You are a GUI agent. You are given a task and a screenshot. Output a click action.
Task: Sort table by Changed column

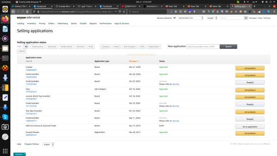[133, 61]
